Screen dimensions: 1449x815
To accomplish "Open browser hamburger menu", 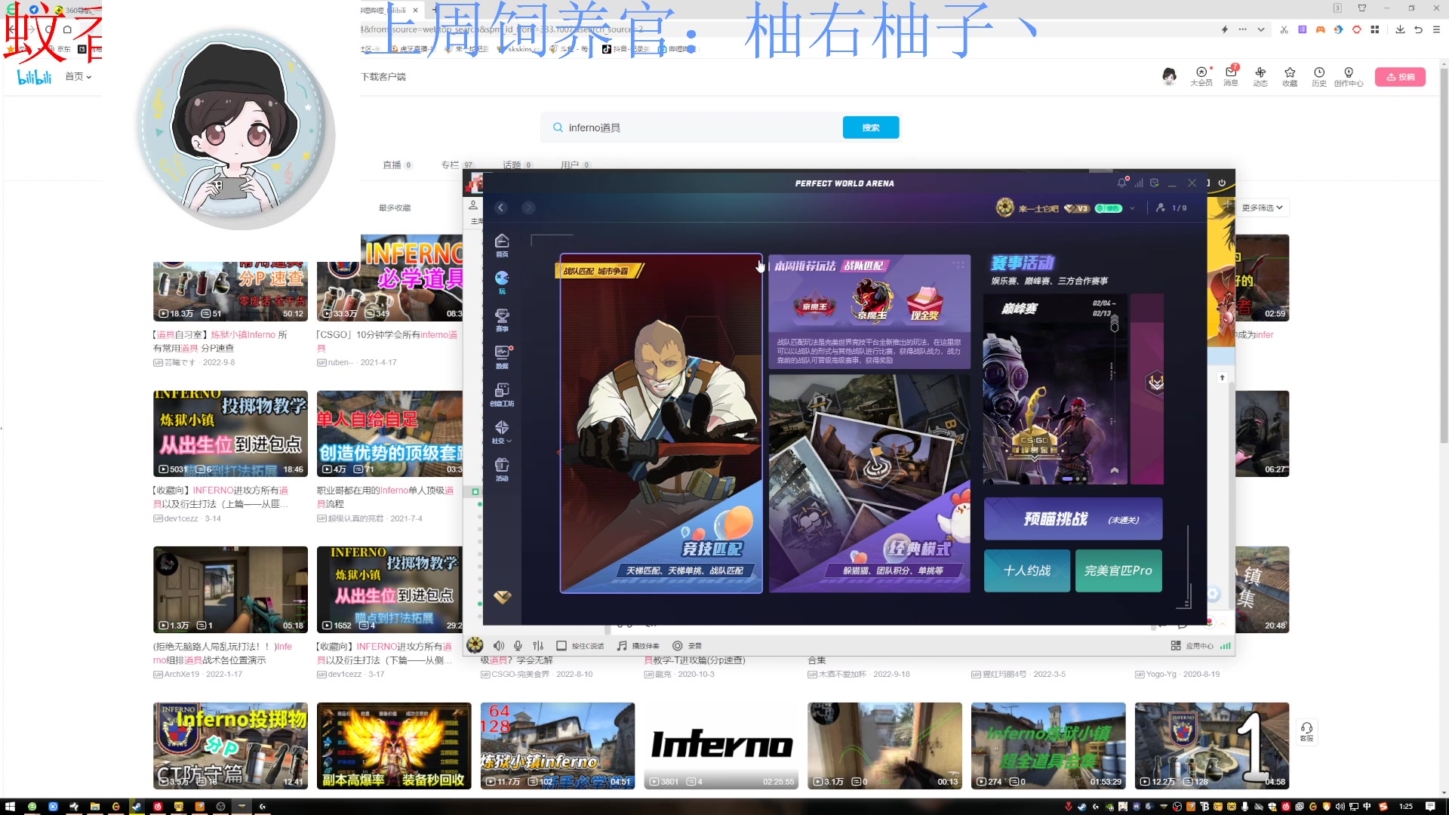I will (x=1436, y=29).
